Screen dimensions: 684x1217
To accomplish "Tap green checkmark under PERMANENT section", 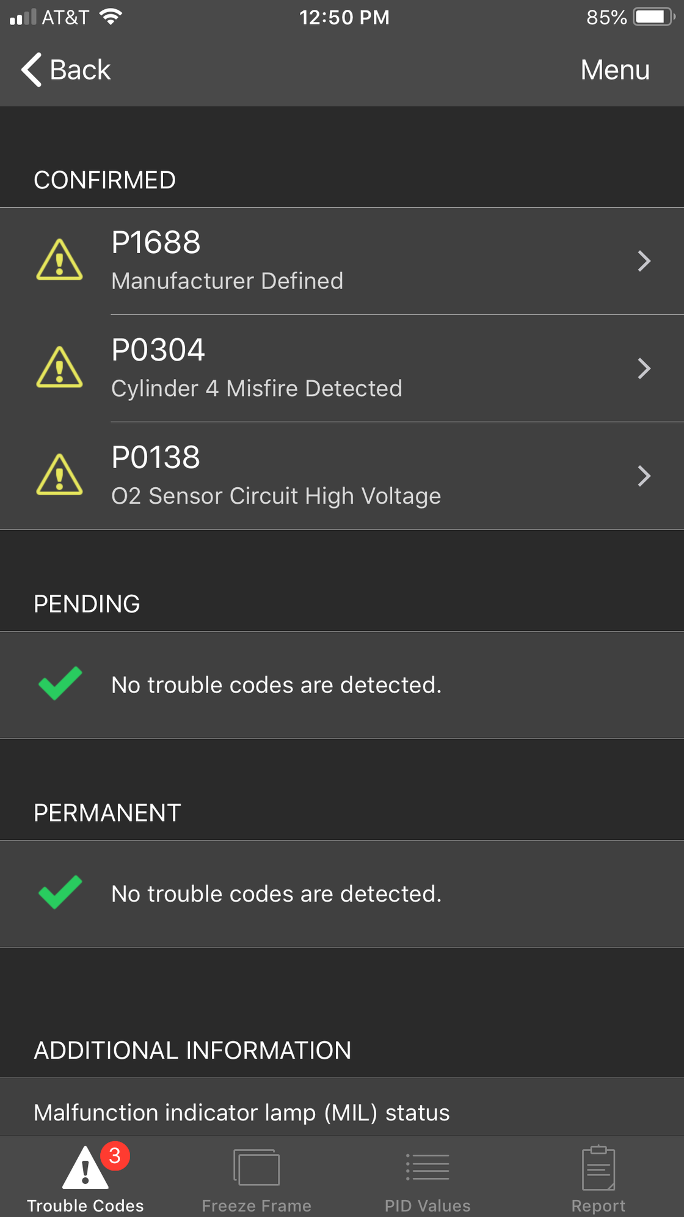I will point(60,892).
